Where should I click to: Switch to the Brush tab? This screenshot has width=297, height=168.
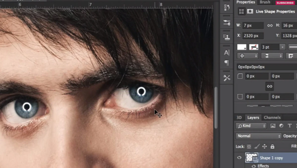coord(265,2)
